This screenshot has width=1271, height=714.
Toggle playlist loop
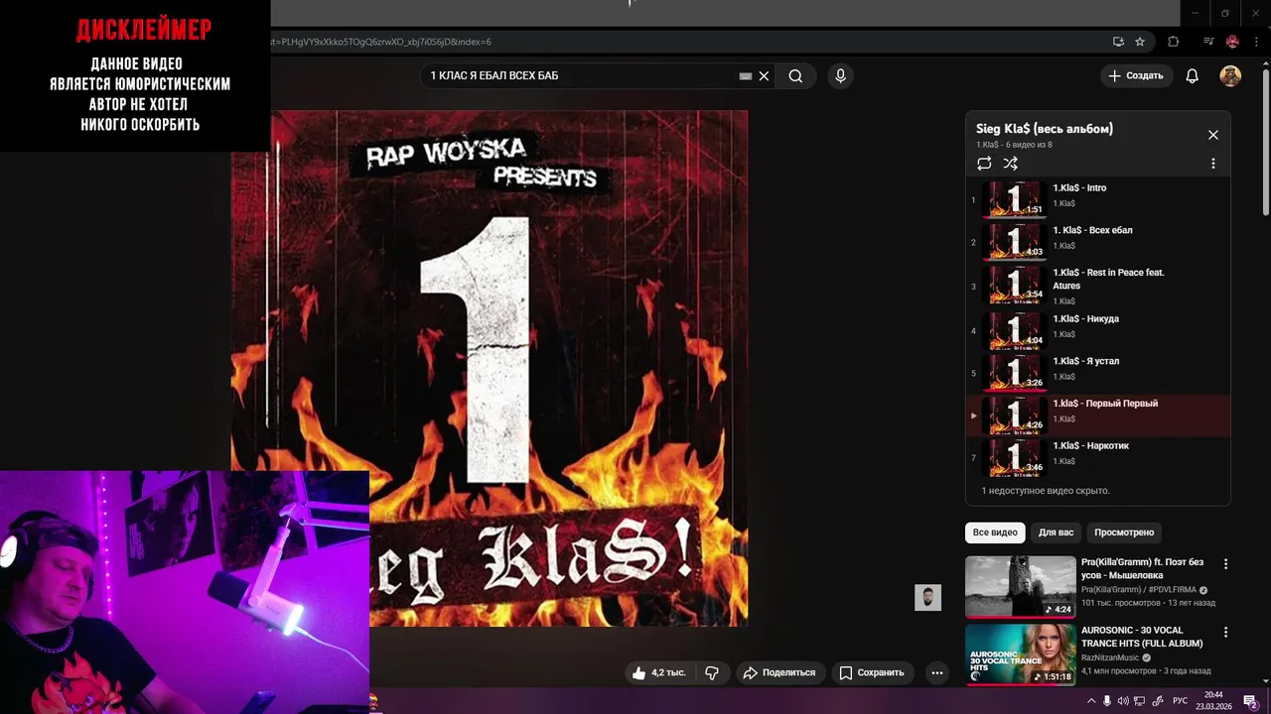pos(984,164)
